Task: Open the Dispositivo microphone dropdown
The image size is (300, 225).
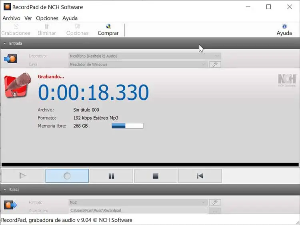Action: pyautogui.click(x=145, y=56)
